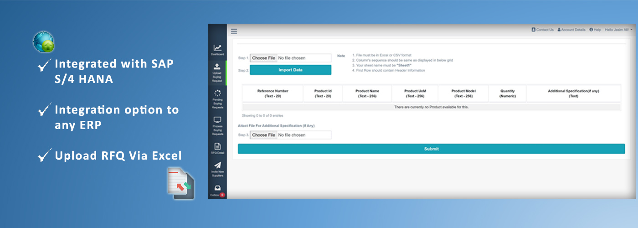
Task: Open the Dashboard chart icon
Action: (217, 48)
